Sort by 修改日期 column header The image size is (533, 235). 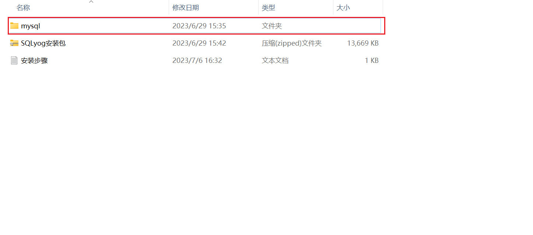(186, 8)
